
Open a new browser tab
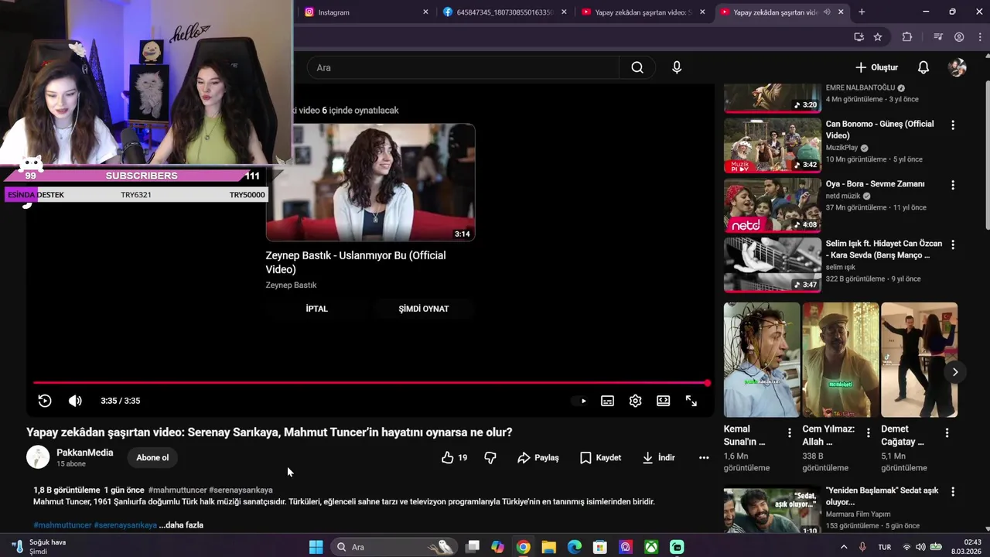click(862, 12)
